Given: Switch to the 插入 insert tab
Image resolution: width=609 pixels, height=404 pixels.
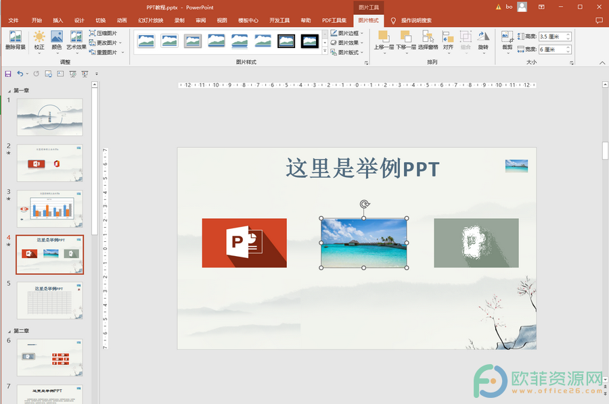Looking at the screenshot, I should coord(58,20).
